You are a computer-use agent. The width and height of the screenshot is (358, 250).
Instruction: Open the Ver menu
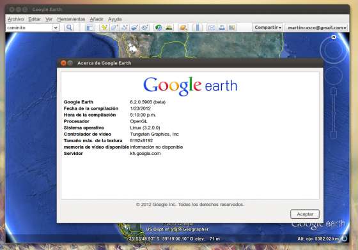coord(49,19)
